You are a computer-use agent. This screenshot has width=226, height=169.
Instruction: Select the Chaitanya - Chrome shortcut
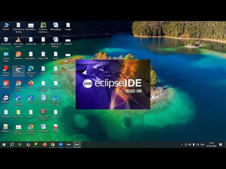point(31,129)
